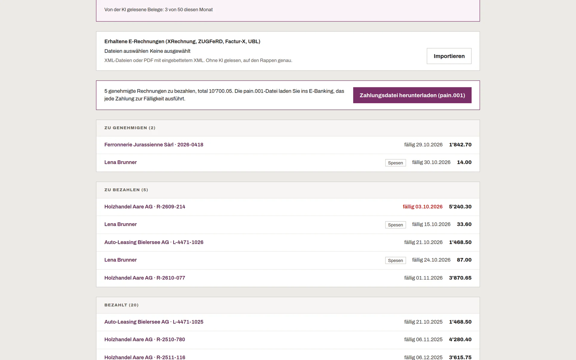Click the amount 3'870.65

tap(460, 278)
